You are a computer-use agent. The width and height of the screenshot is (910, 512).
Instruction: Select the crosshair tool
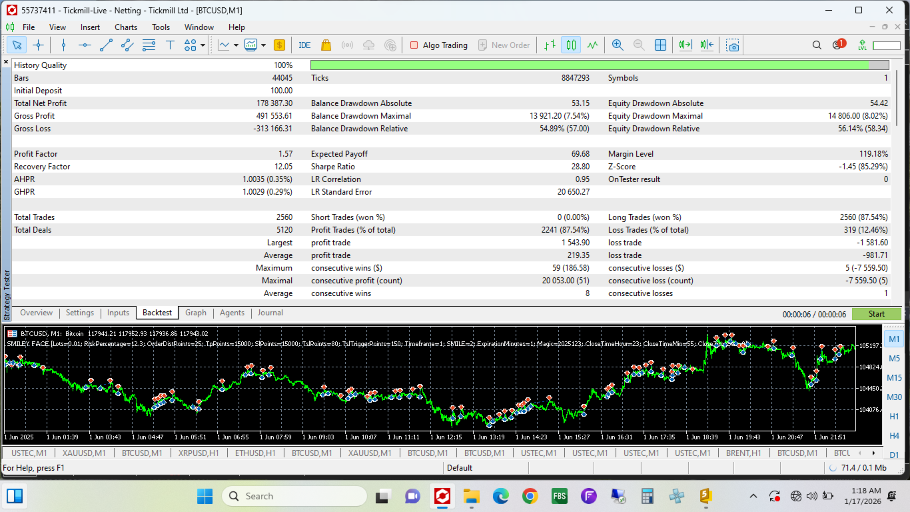(38, 45)
